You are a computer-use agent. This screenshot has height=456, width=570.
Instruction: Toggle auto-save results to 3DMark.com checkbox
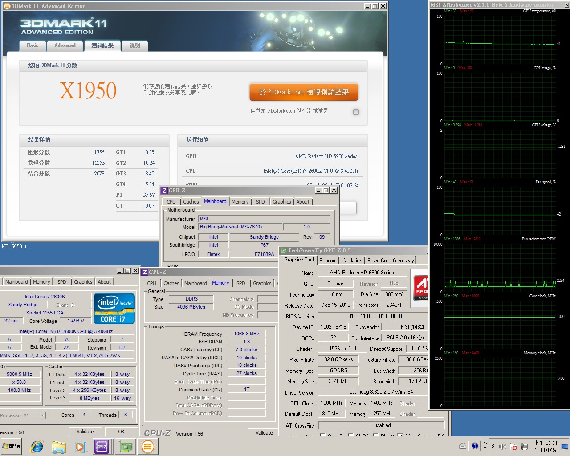click(356, 112)
